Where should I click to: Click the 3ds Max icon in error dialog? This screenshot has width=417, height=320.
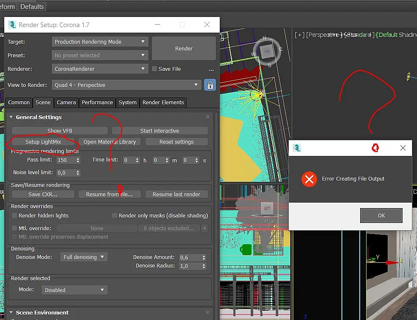pyautogui.click(x=297, y=148)
